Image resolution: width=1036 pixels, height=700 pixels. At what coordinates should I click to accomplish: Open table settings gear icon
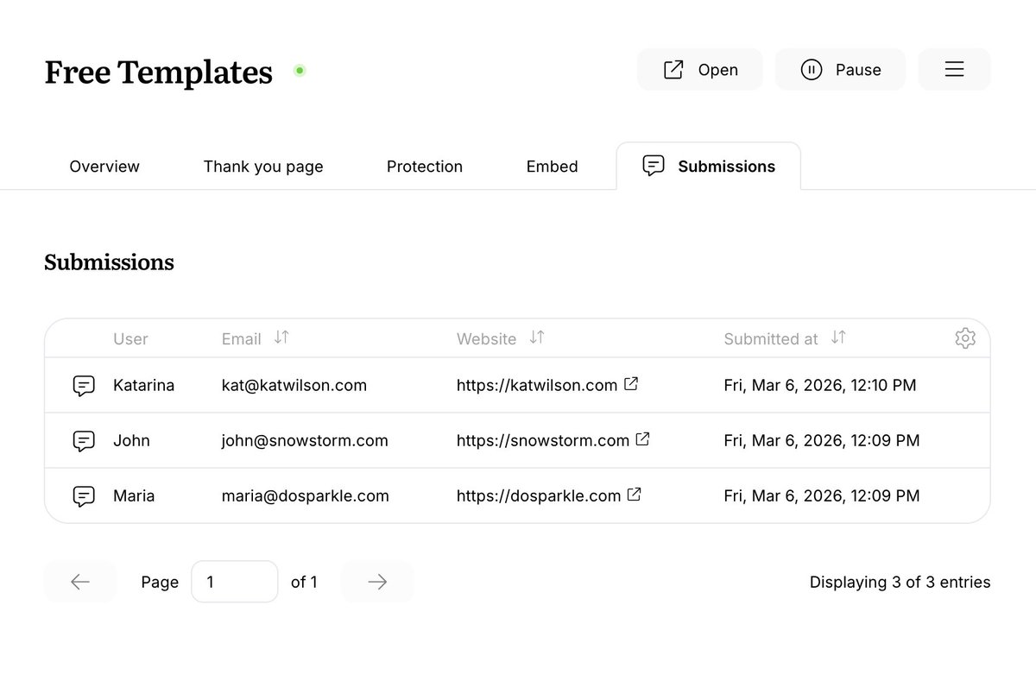(x=965, y=338)
